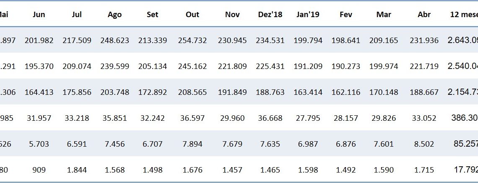Select cell with value 201.982
This screenshot has height=183, width=478.
(x=39, y=41)
